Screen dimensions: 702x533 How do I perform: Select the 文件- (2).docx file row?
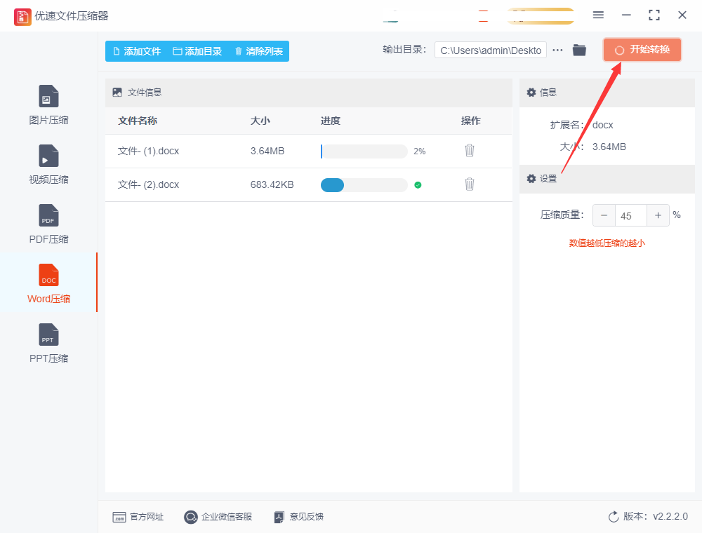tap(308, 184)
